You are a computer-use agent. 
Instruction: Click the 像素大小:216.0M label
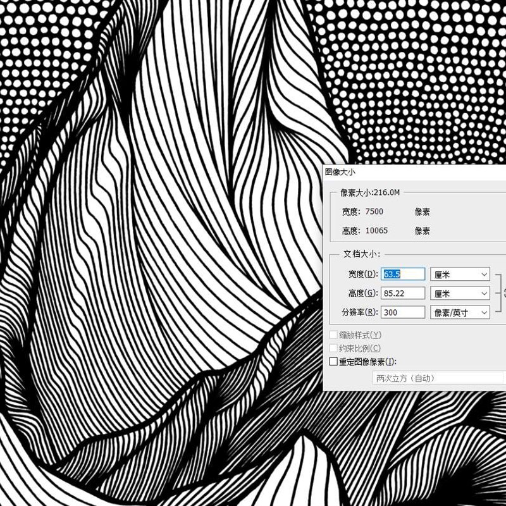pyautogui.click(x=370, y=192)
